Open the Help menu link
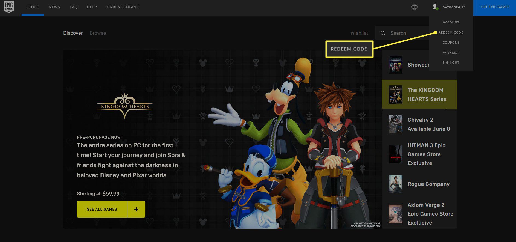 (92, 7)
